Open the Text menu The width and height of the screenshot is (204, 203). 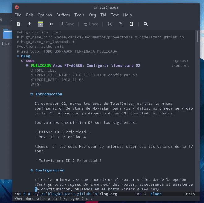[x=115, y=15]
